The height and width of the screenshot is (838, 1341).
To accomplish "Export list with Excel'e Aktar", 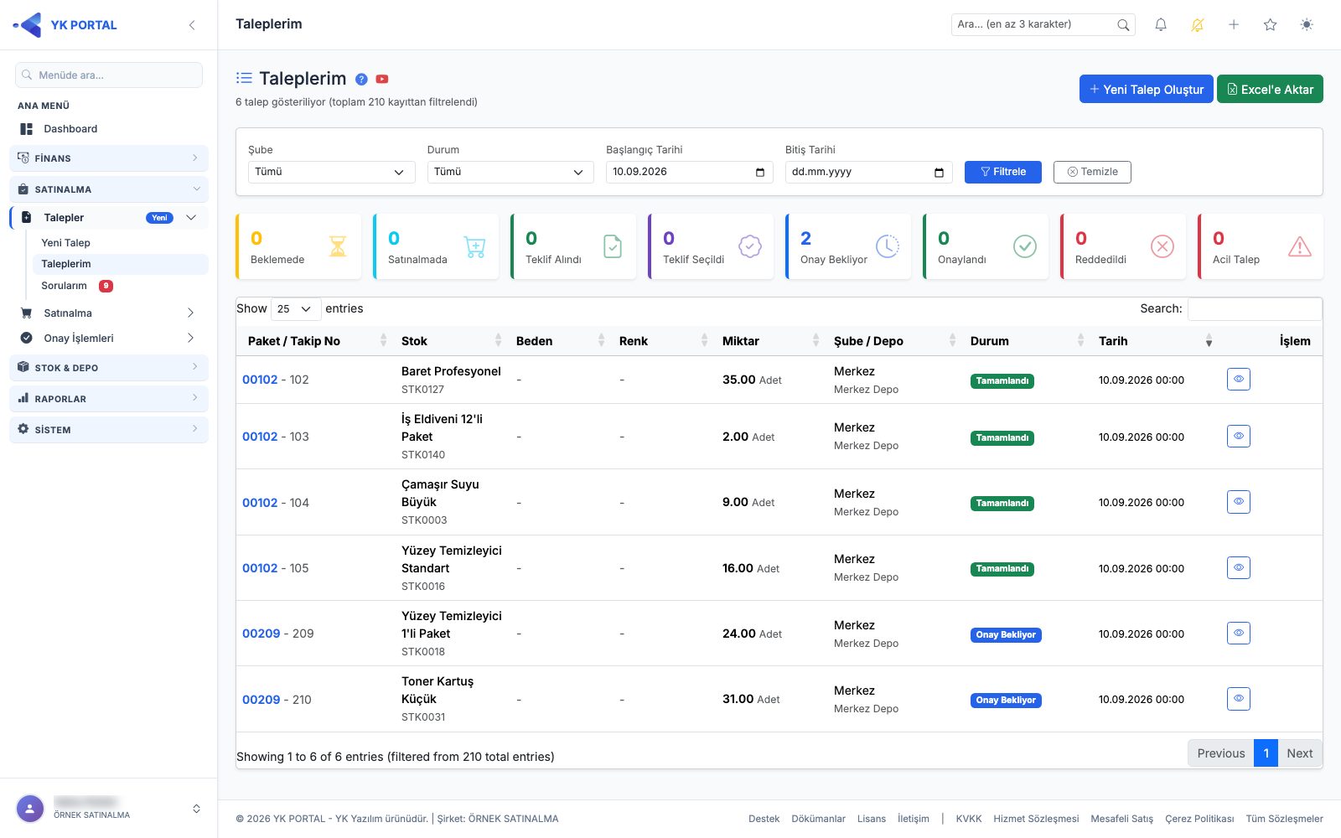I will point(1270,90).
